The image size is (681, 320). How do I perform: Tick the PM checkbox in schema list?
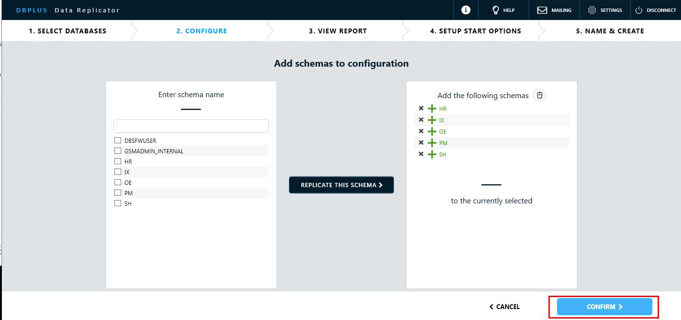click(x=118, y=193)
